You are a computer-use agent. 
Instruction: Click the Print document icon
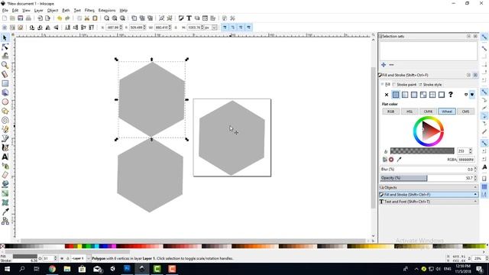(28, 18)
